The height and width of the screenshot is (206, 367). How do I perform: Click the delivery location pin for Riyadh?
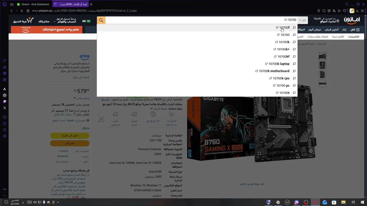tap(338, 21)
